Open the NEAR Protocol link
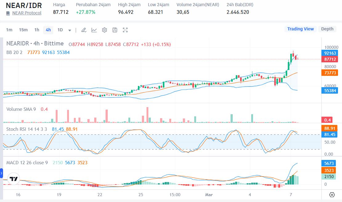This screenshot has height=202, width=342. click(x=26, y=13)
